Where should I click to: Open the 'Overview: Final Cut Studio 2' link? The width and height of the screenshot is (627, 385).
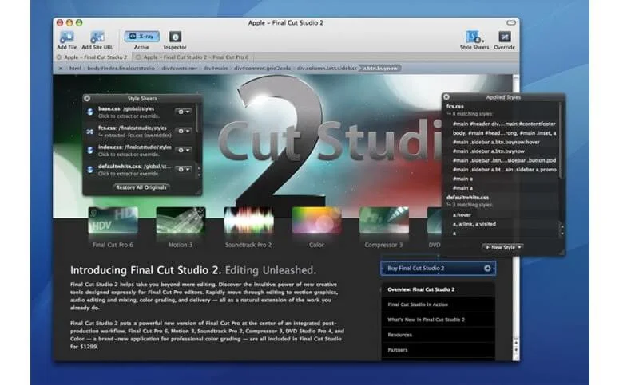(x=438, y=289)
